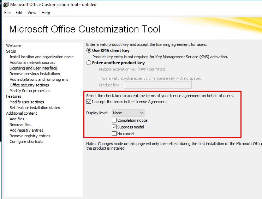Click the Office Customization Tool title bar icon
The image size is (262, 199).
coord(6,5)
